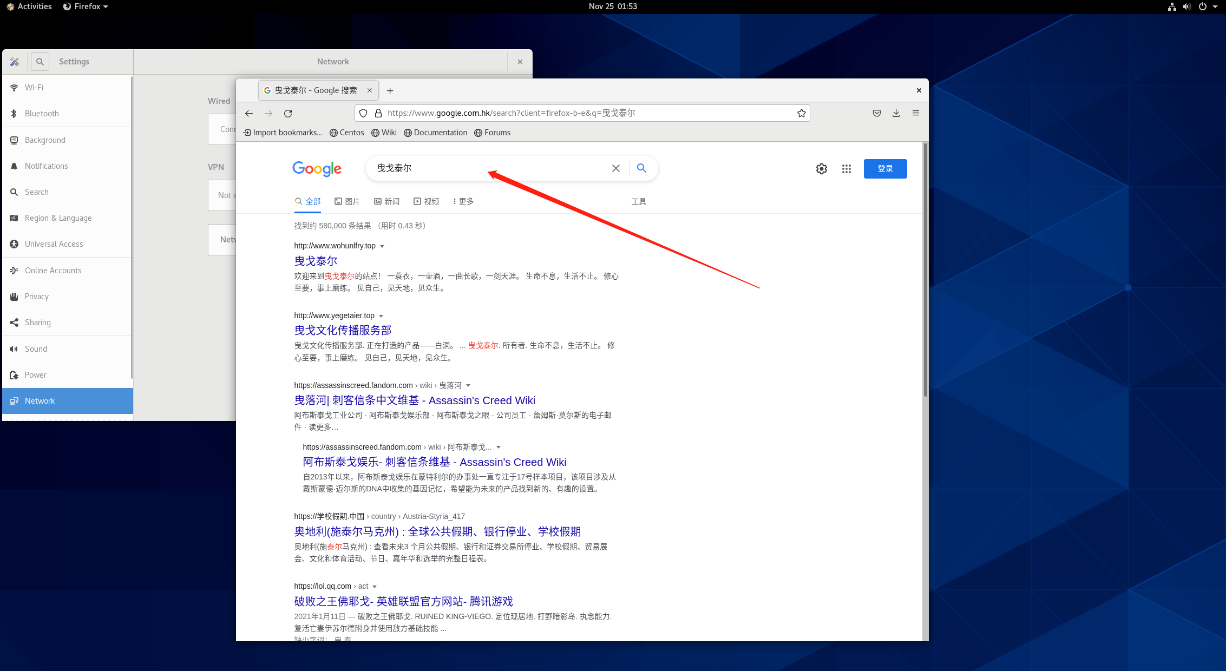Click the blue search magnifier button
Screen dimensions: 1226x671
641,168
